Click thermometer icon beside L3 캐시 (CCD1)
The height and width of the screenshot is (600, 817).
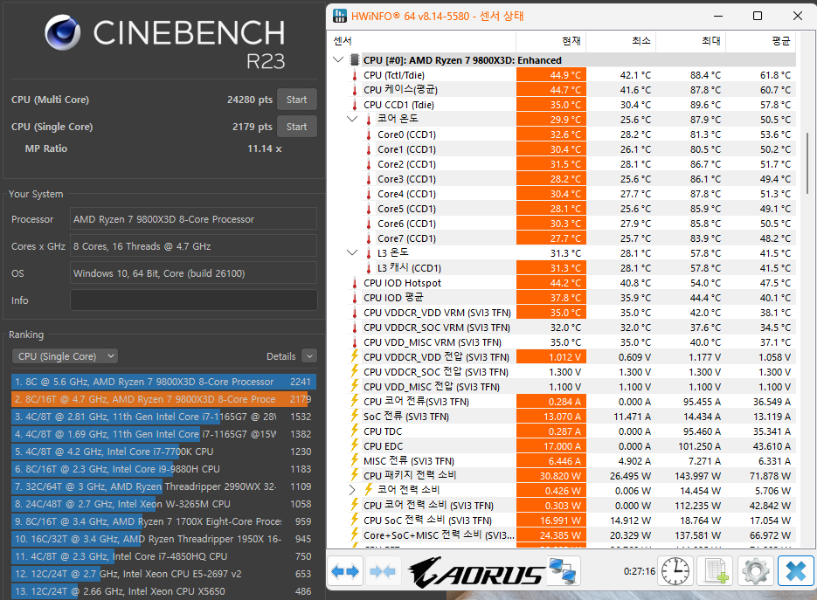click(369, 268)
